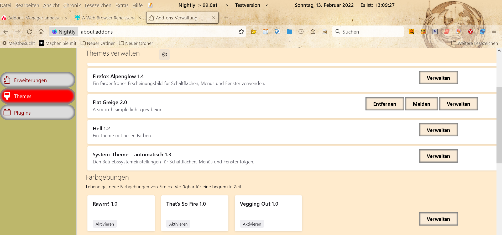Viewport: 502px width, 235px height.
Task: Click the 'Firefox Alpenglow 1.4' theme title
Action: point(118,76)
